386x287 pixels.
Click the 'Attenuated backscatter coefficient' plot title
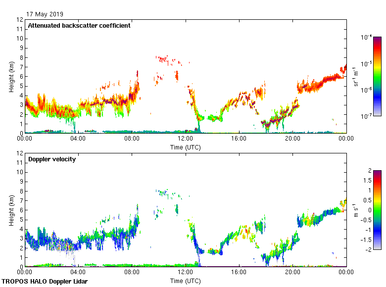[79, 26]
